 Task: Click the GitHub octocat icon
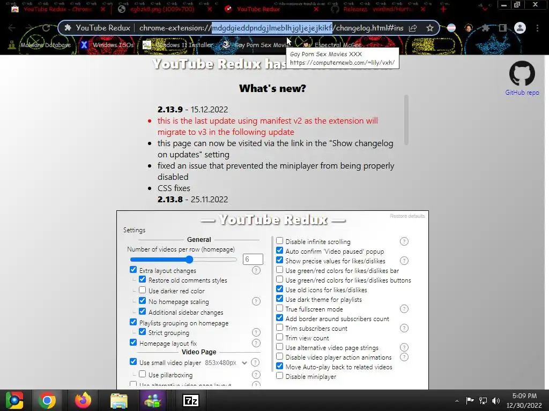pyautogui.click(x=522, y=73)
